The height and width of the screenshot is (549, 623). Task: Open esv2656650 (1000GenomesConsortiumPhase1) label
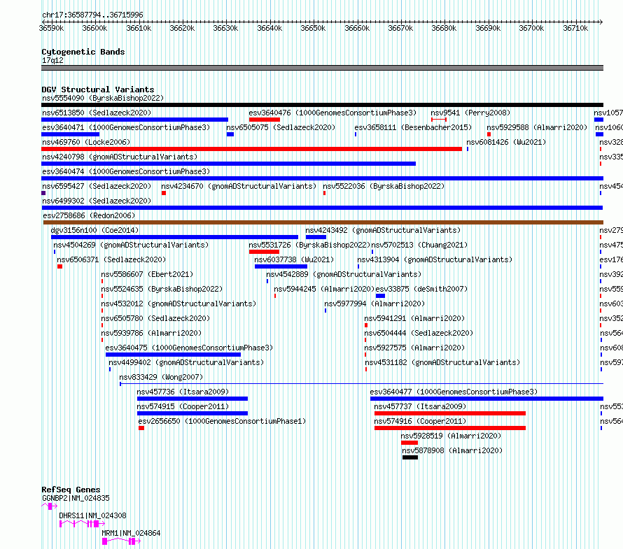click(x=222, y=421)
